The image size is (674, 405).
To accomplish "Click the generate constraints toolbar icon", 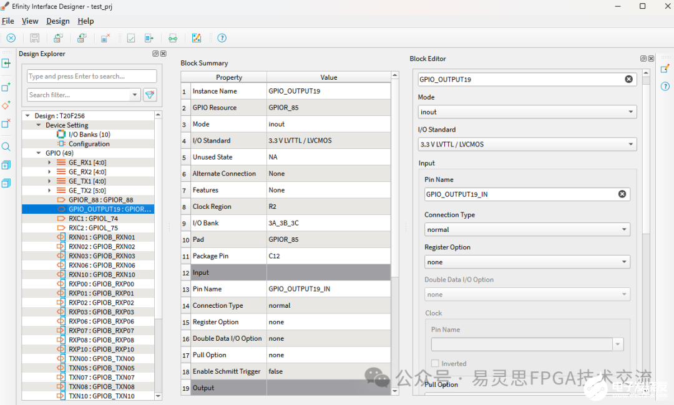I will click(x=149, y=38).
